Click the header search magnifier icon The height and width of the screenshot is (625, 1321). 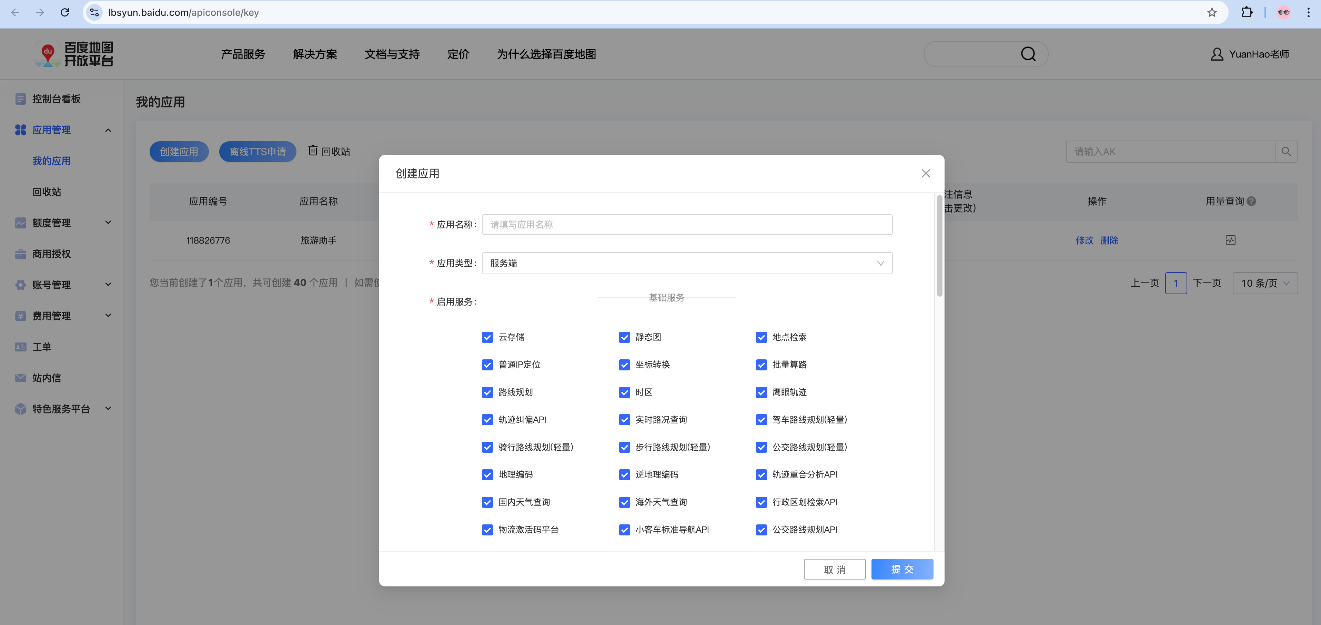(x=1028, y=54)
